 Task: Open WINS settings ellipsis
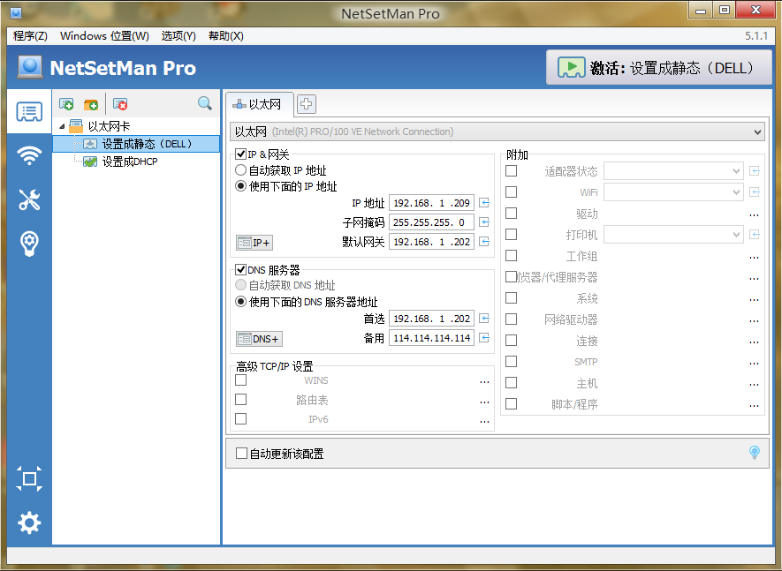pos(484,381)
